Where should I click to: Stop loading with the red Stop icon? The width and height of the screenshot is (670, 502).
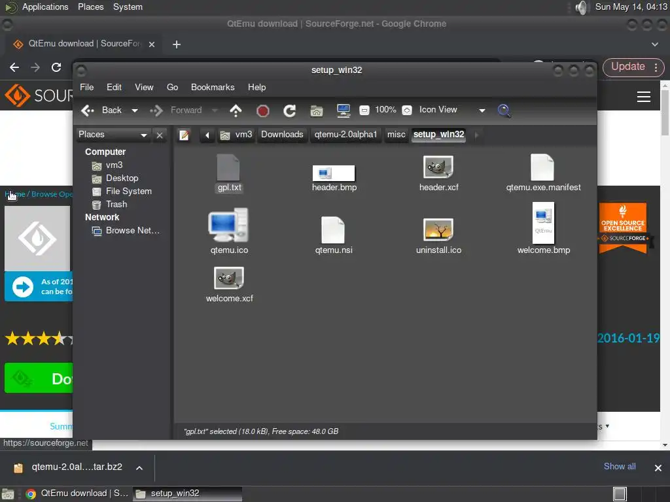[263, 111]
